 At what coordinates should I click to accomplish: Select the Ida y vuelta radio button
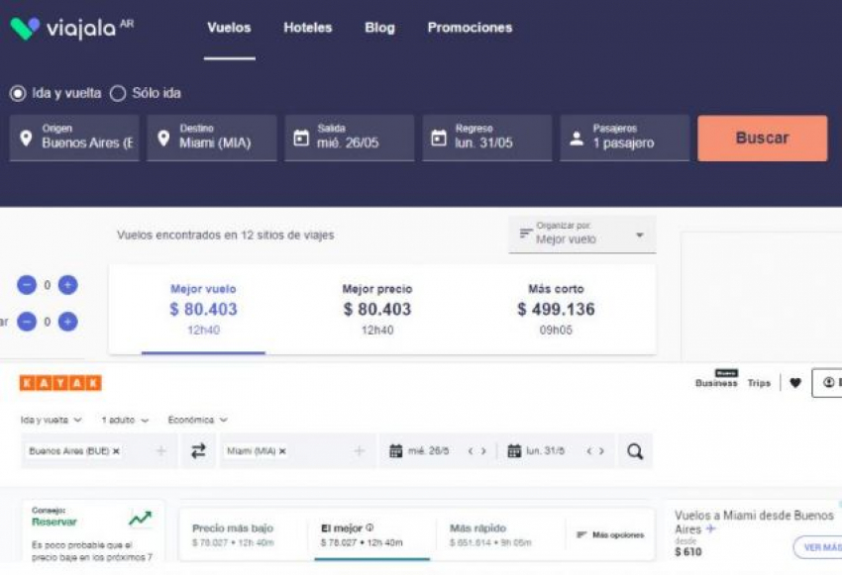(18, 93)
